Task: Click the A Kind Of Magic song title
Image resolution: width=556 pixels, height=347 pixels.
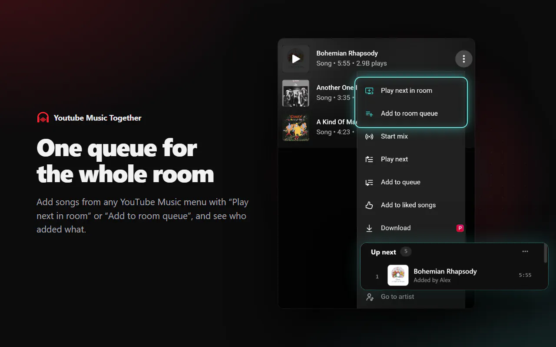Action: [337, 122]
